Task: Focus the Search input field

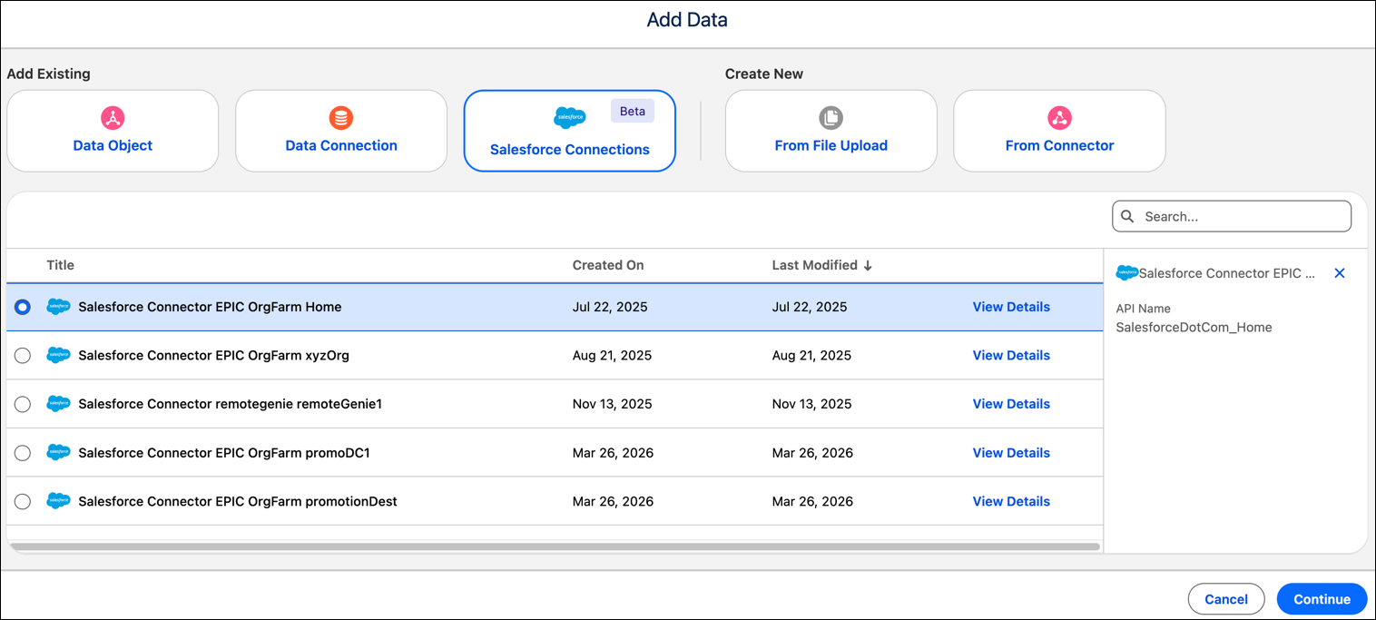Action: 1232,216
